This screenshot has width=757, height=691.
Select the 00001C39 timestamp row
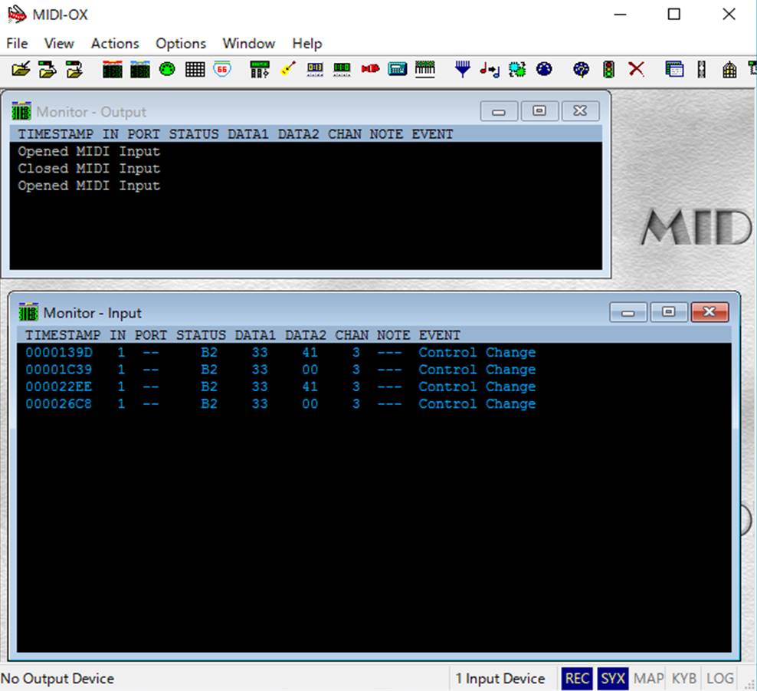pyautogui.click(x=374, y=370)
